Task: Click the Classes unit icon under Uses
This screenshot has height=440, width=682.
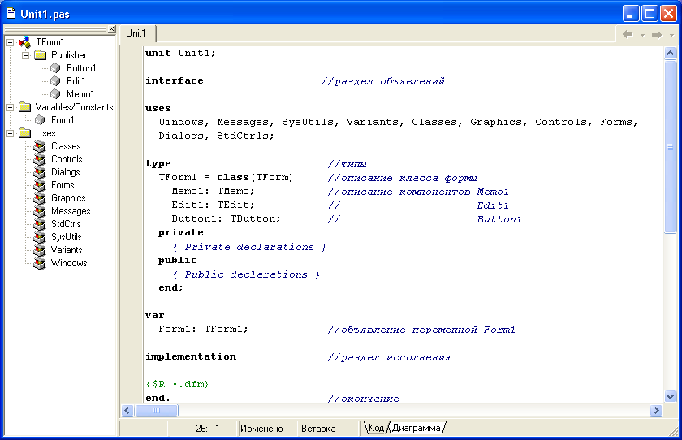Action: click(x=39, y=146)
